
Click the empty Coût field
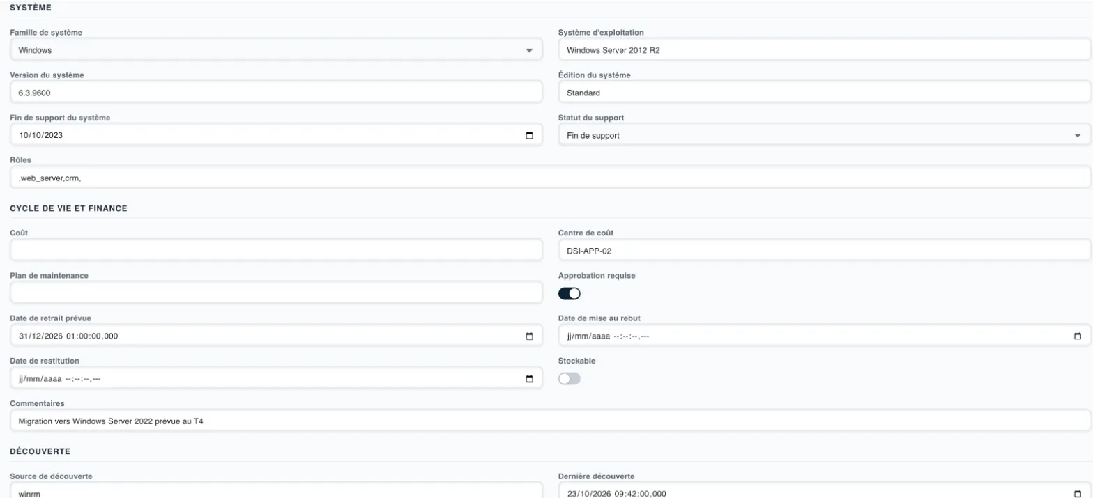(x=276, y=250)
